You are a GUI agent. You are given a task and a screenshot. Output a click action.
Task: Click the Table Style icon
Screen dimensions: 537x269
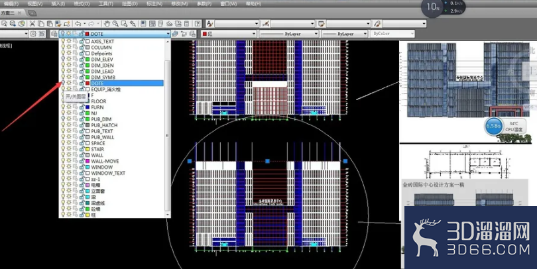322,24
